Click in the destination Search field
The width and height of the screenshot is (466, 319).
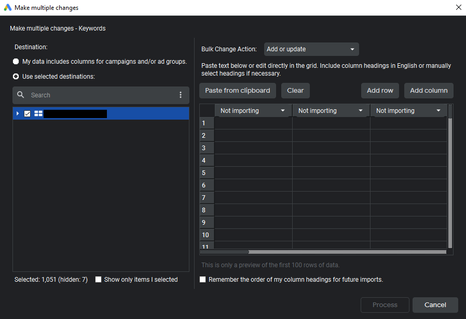(x=99, y=95)
